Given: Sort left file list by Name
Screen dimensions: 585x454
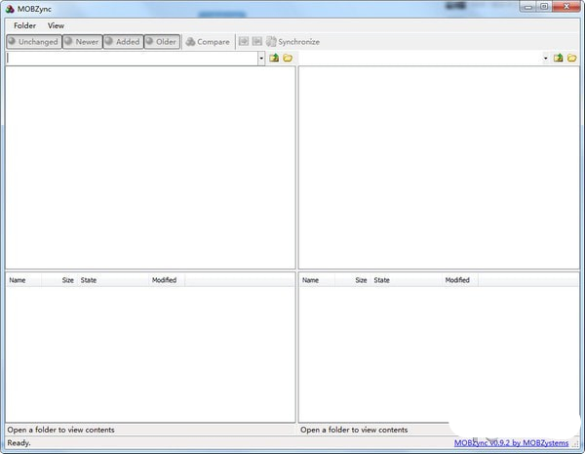Looking at the screenshot, I should 23,280.
